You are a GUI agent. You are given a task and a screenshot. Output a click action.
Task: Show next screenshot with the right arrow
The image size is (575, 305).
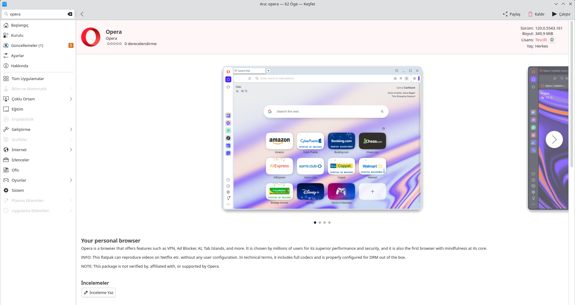click(x=554, y=140)
